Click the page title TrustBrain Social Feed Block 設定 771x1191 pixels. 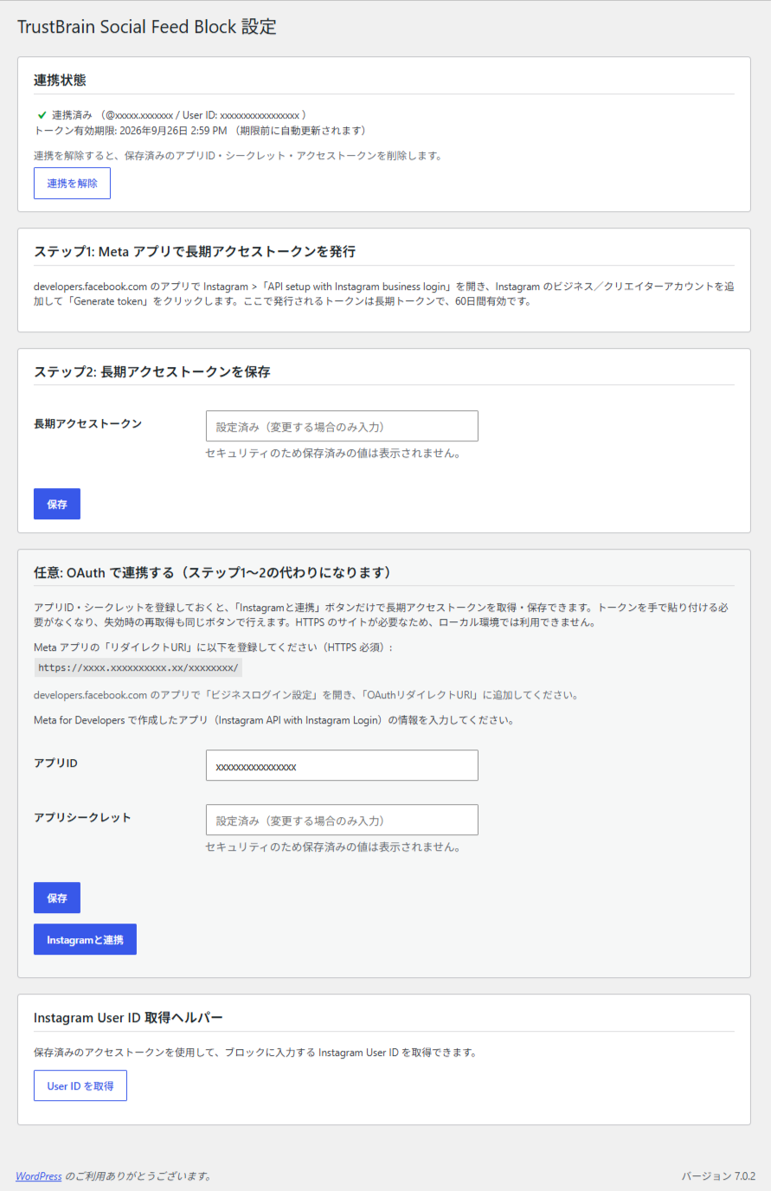tap(147, 27)
